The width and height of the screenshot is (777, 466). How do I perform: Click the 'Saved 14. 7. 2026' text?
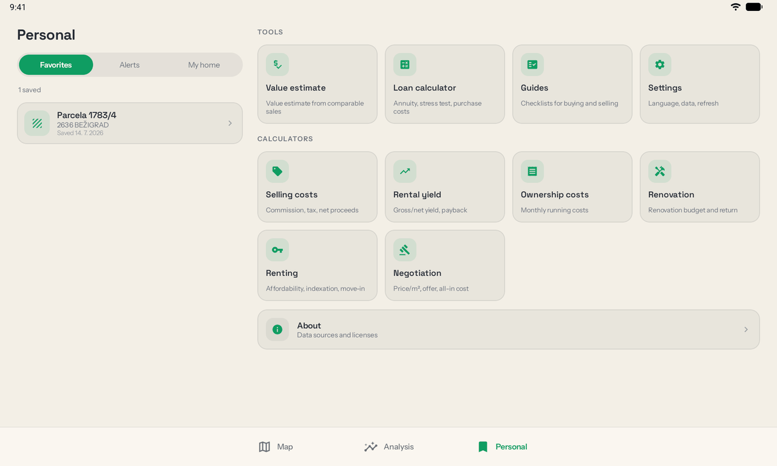tap(80, 133)
